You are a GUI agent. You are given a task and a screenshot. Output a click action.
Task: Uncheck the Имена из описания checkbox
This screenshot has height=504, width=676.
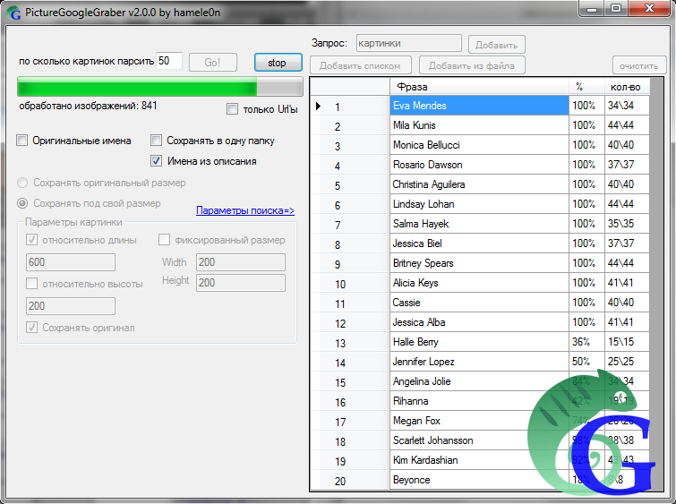[x=157, y=161]
